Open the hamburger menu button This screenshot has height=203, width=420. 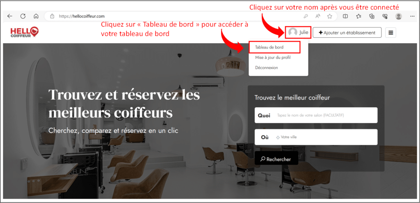(x=391, y=33)
